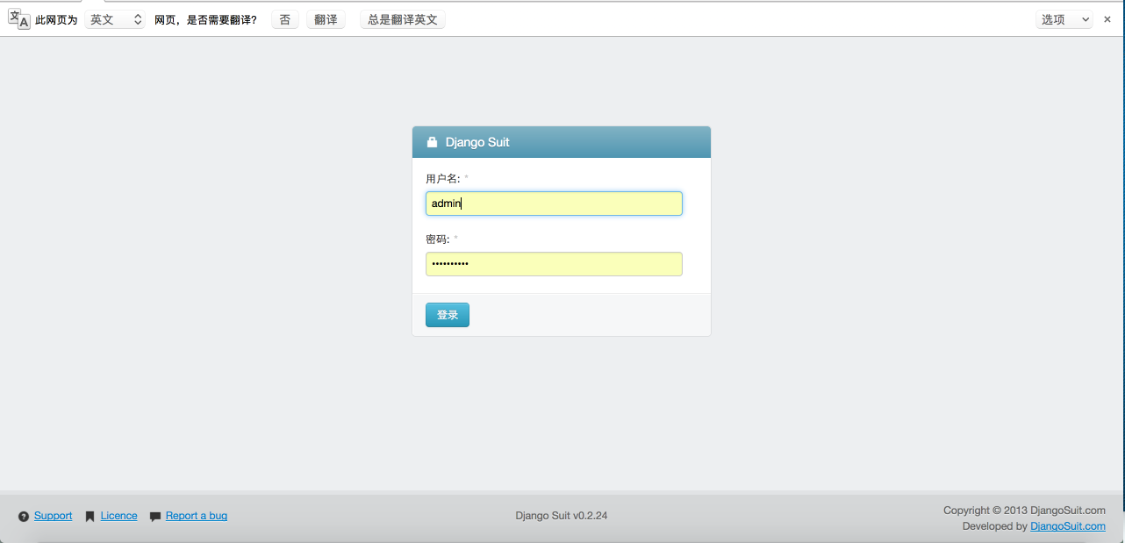Focus the 用户名 username field

click(x=554, y=204)
